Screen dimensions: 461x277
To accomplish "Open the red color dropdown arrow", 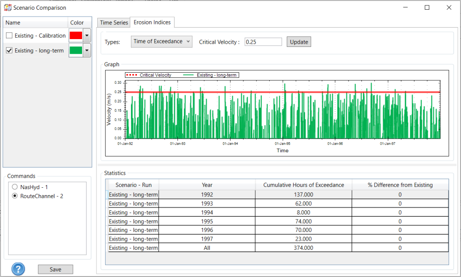I will pyautogui.click(x=87, y=36).
